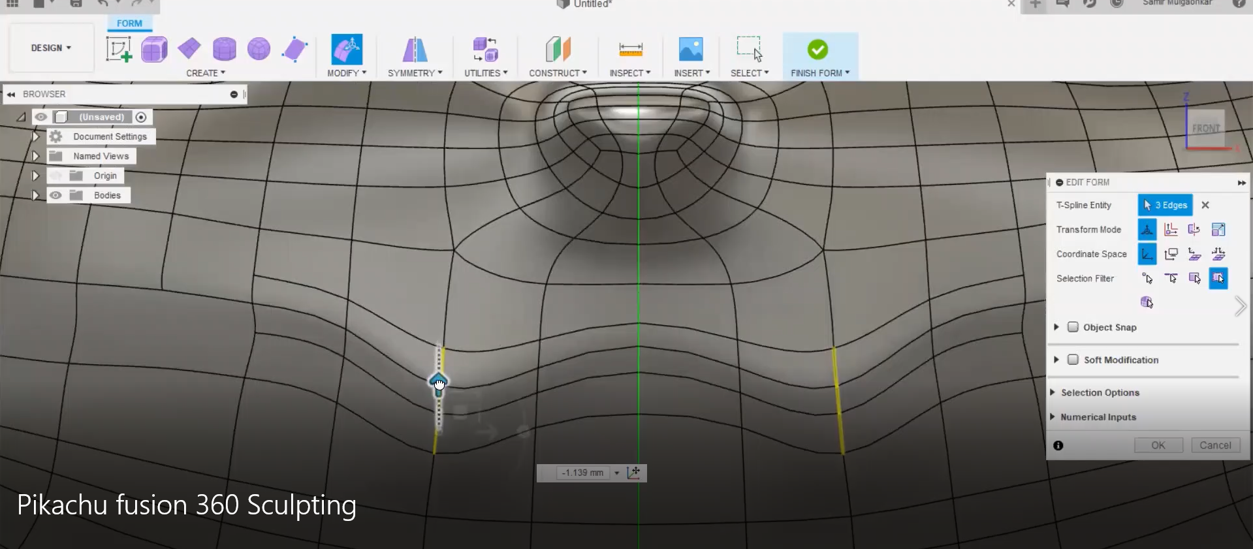Toggle visibility of the Unsaved component
The height and width of the screenshot is (549, 1253).
click(41, 117)
